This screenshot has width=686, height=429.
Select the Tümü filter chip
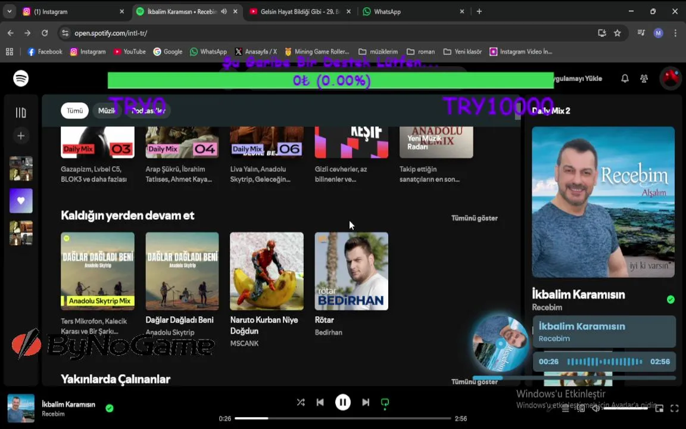pyautogui.click(x=74, y=111)
